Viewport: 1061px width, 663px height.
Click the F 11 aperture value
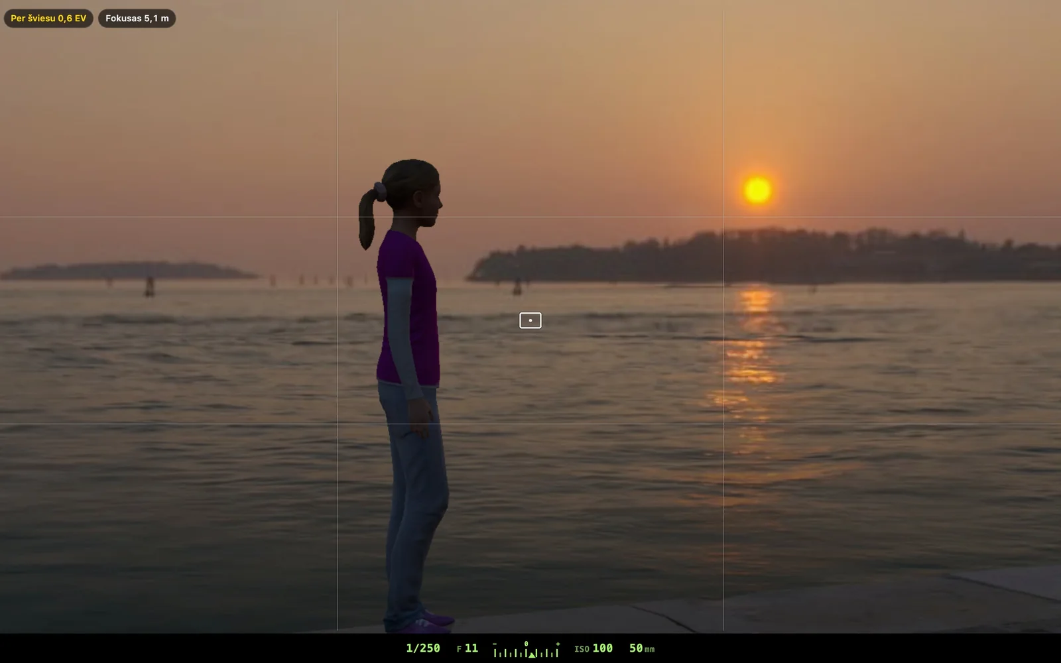(468, 648)
